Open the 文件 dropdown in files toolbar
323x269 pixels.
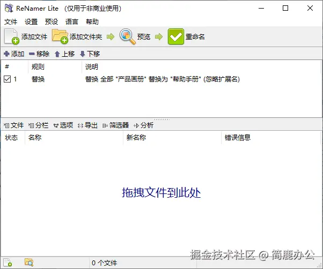tap(13, 125)
